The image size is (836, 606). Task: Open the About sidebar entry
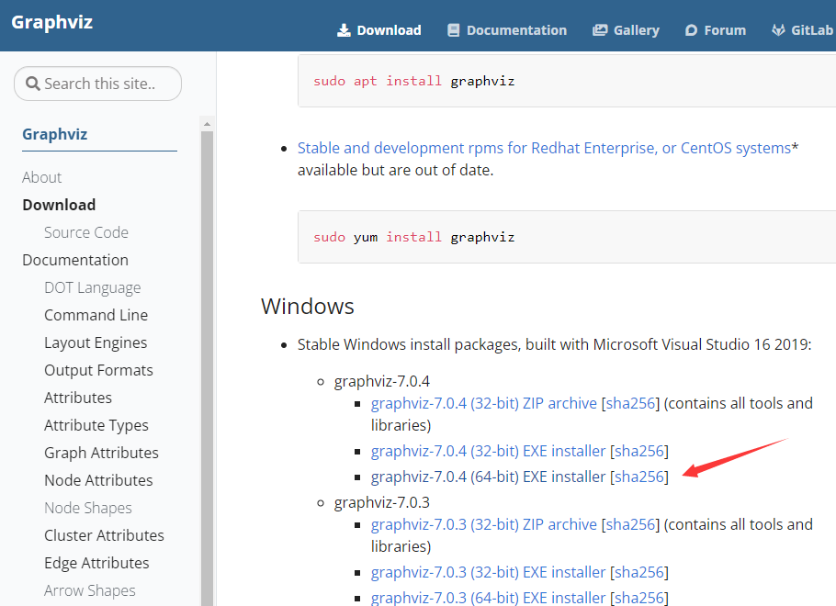[x=42, y=177]
